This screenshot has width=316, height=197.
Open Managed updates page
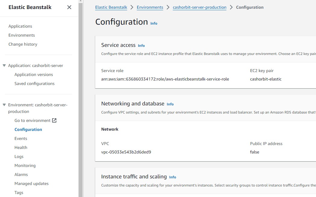point(31,183)
